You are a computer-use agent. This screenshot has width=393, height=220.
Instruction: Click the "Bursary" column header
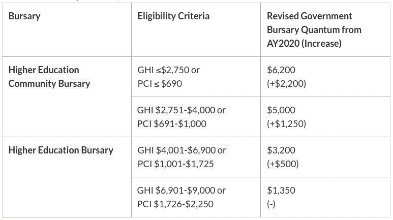pyautogui.click(x=24, y=16)
